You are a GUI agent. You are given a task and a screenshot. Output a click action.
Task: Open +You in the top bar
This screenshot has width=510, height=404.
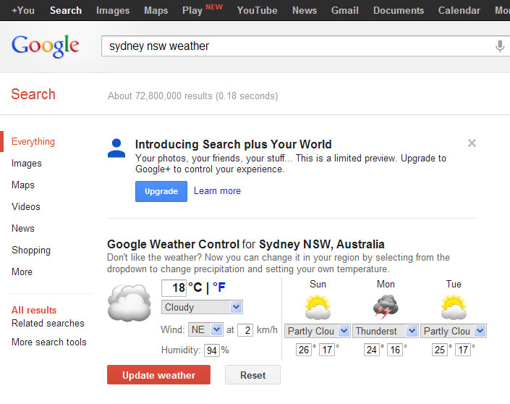22,10
